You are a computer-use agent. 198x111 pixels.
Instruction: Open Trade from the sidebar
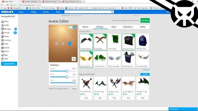click(x=5, y=44)
